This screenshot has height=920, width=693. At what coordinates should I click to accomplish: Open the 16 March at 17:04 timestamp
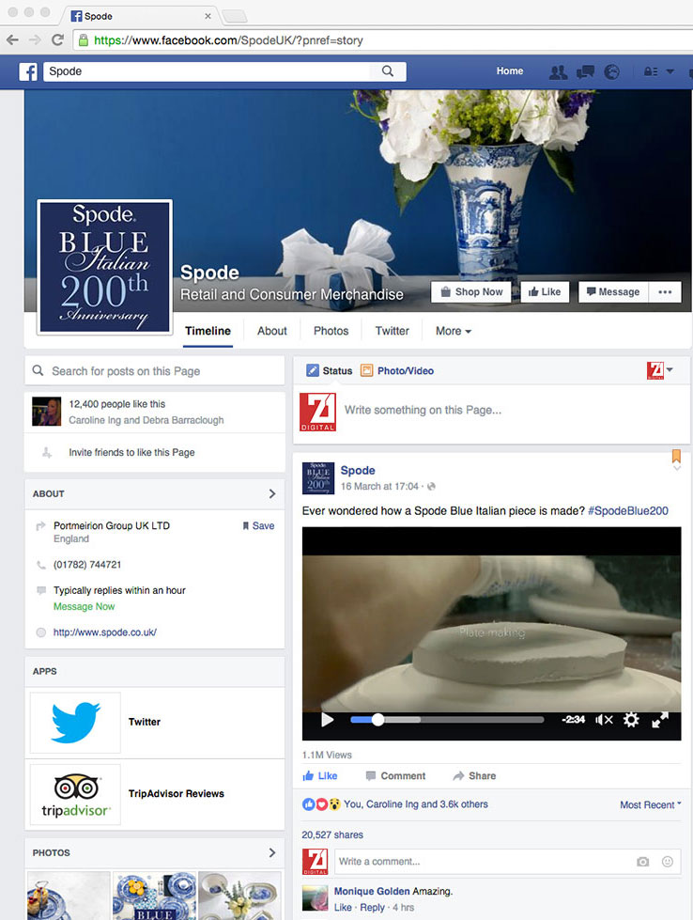tap(379, 487)
